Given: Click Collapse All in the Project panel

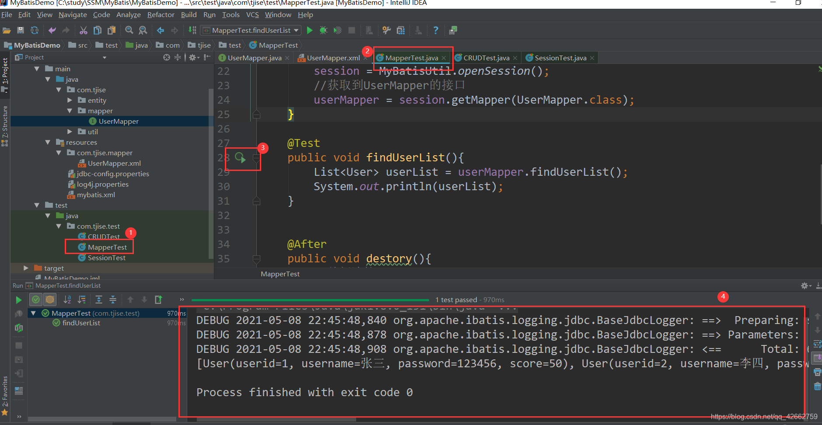Looking at the screenshot, I should 178,57.
